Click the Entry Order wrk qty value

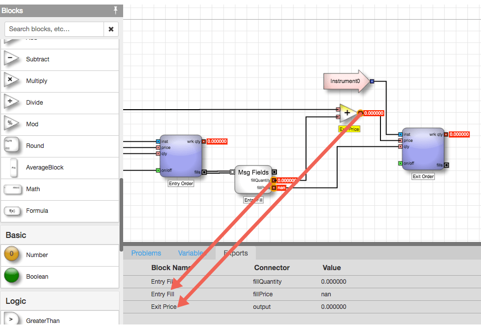tap(217, 141)
